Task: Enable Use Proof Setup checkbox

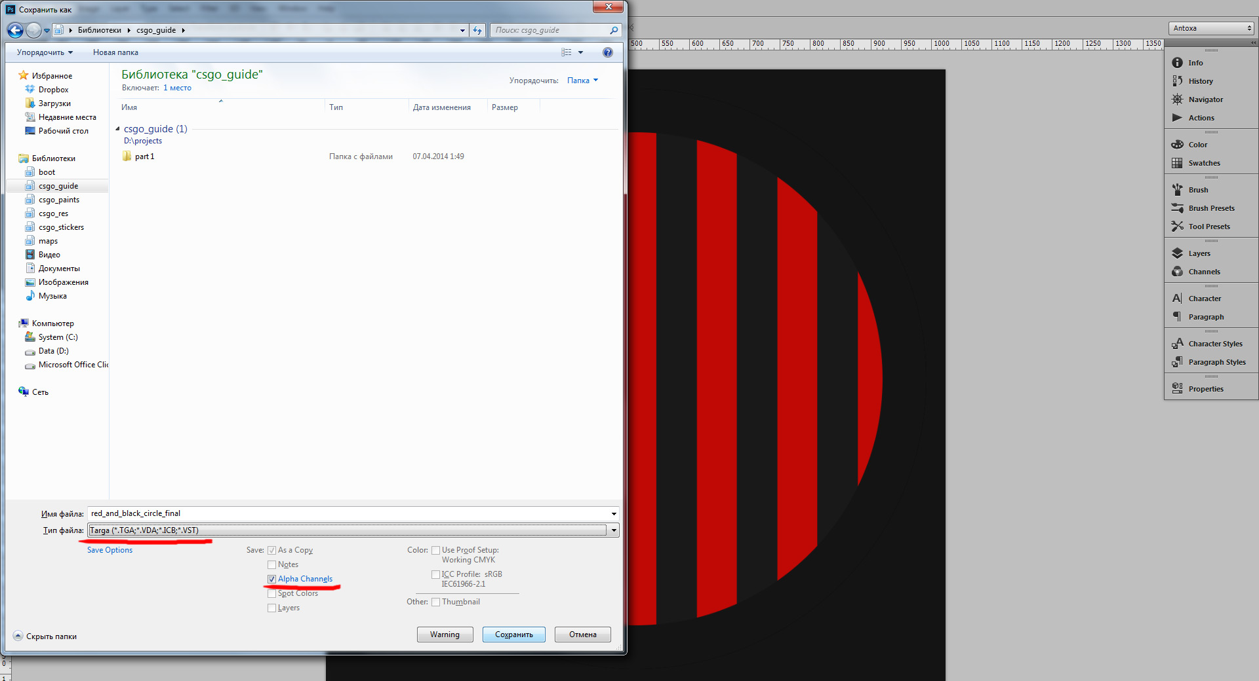Action: [435, 551]
